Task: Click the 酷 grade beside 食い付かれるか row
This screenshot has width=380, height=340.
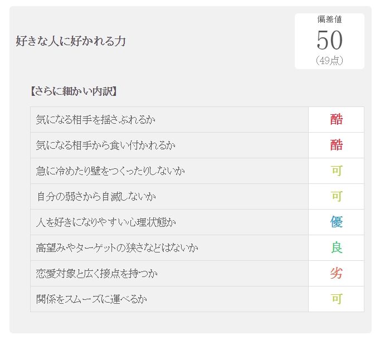Action: pyautogui.click(x=337, y=145)
